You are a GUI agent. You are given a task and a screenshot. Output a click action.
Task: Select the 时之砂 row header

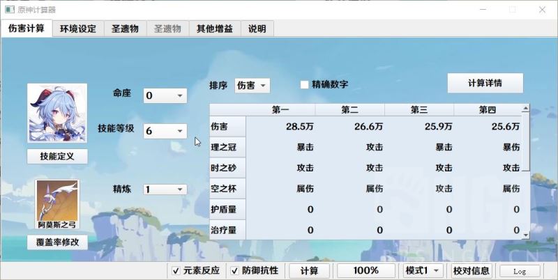pyautogui.click(x=227, y=168)
